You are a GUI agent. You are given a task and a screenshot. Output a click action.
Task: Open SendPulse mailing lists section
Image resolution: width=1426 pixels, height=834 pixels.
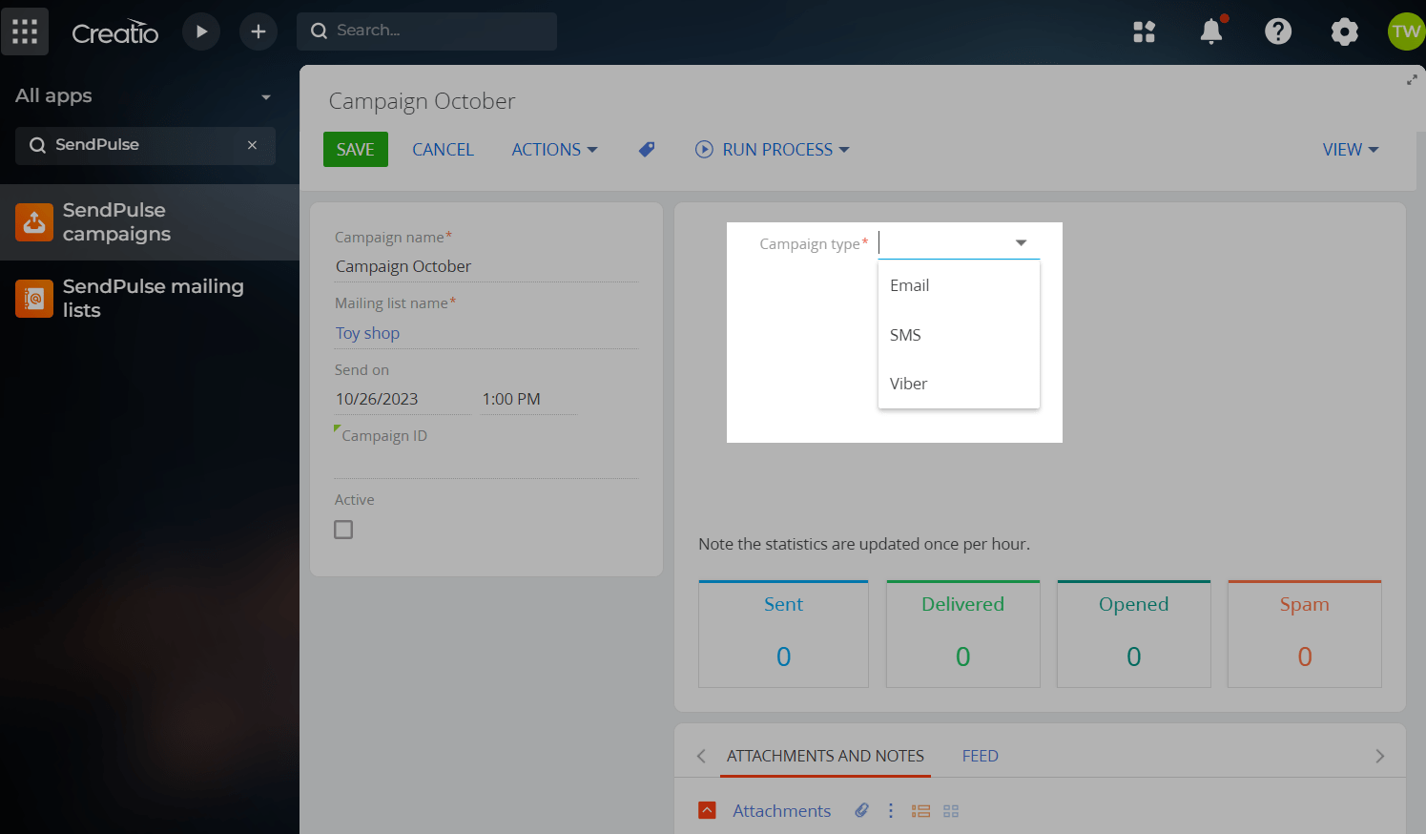pyautogui.click(x=150, y=299)
